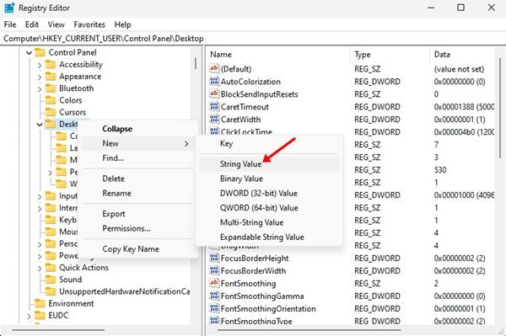
Task: Click the BlockSendInputResets string icon
Action: point(214,93)
